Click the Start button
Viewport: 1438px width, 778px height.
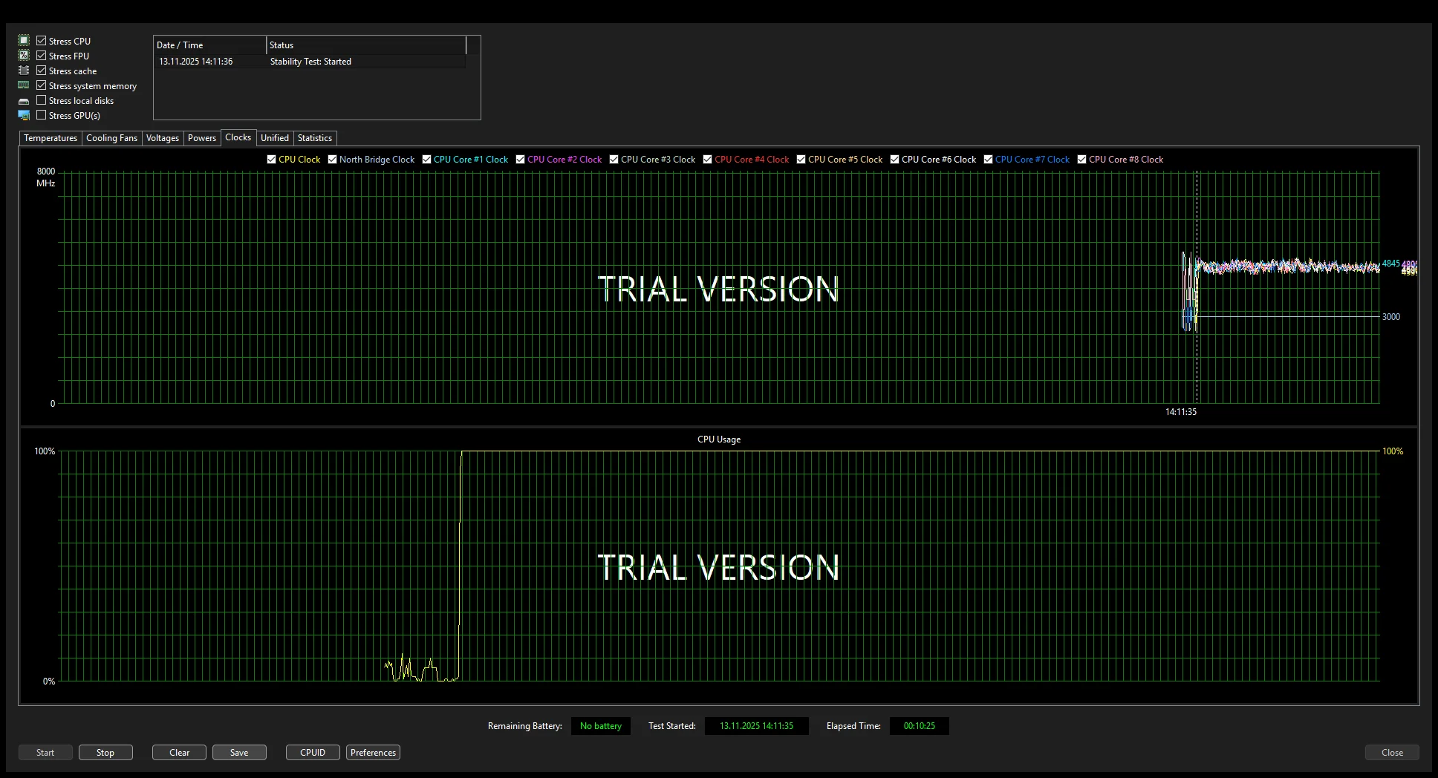tap(45, 753)
